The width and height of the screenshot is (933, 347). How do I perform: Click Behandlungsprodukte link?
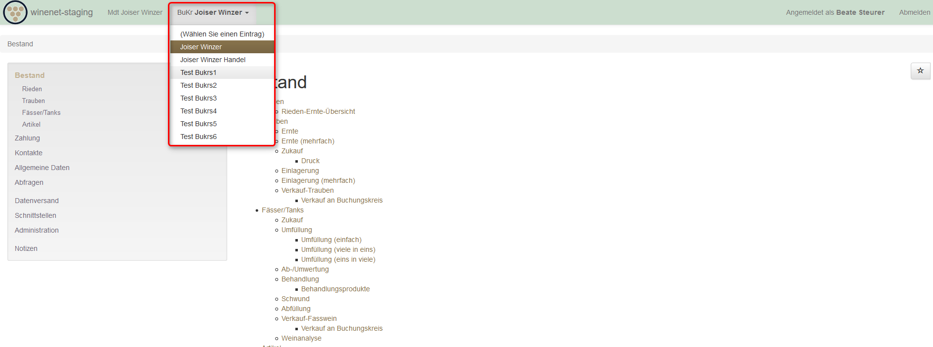pyautogui.click(x=335, y=289)
